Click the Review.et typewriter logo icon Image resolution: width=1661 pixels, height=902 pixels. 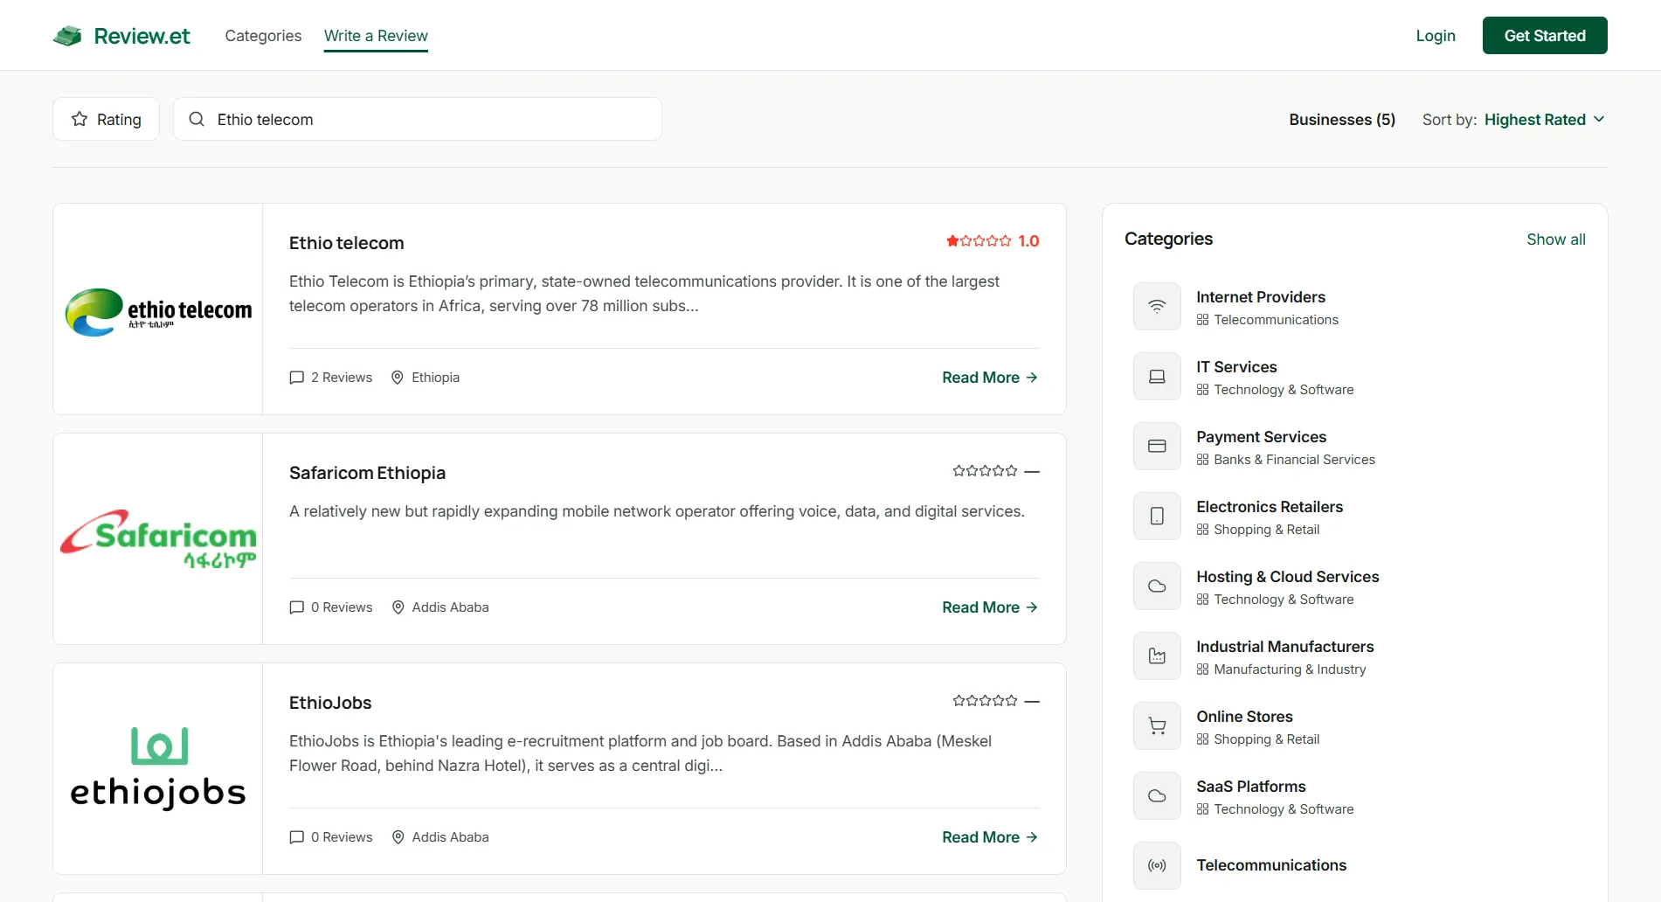coord(67,36)
